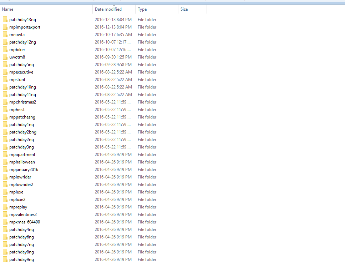Click the mpchristmas2 folder icon
Screen dimensions: 345x272
(x=5, y=102)
